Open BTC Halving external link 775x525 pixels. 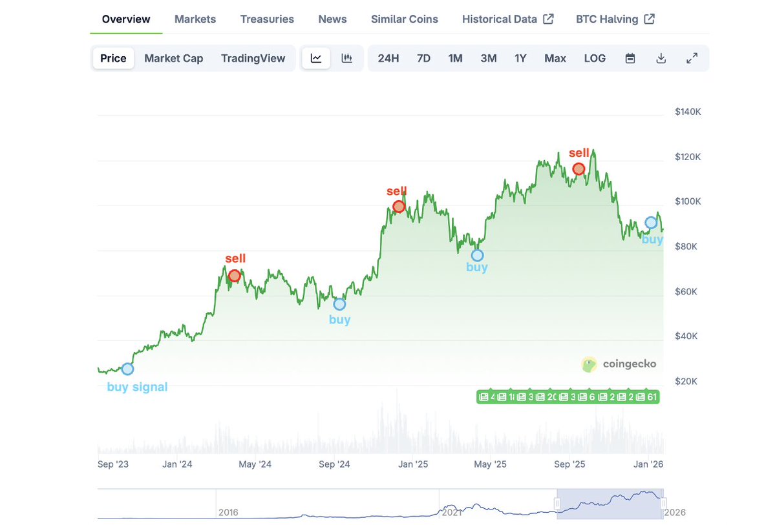tap(615, 19)
